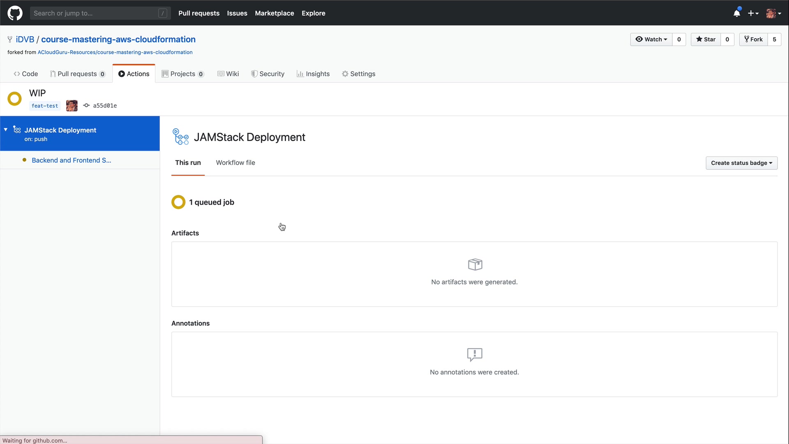Viewport: 789px width, 444px height.
Task: Collapse the JAMStack Deployment sidebar arrow
Action: pyautogui.click(x=6, y=130)
